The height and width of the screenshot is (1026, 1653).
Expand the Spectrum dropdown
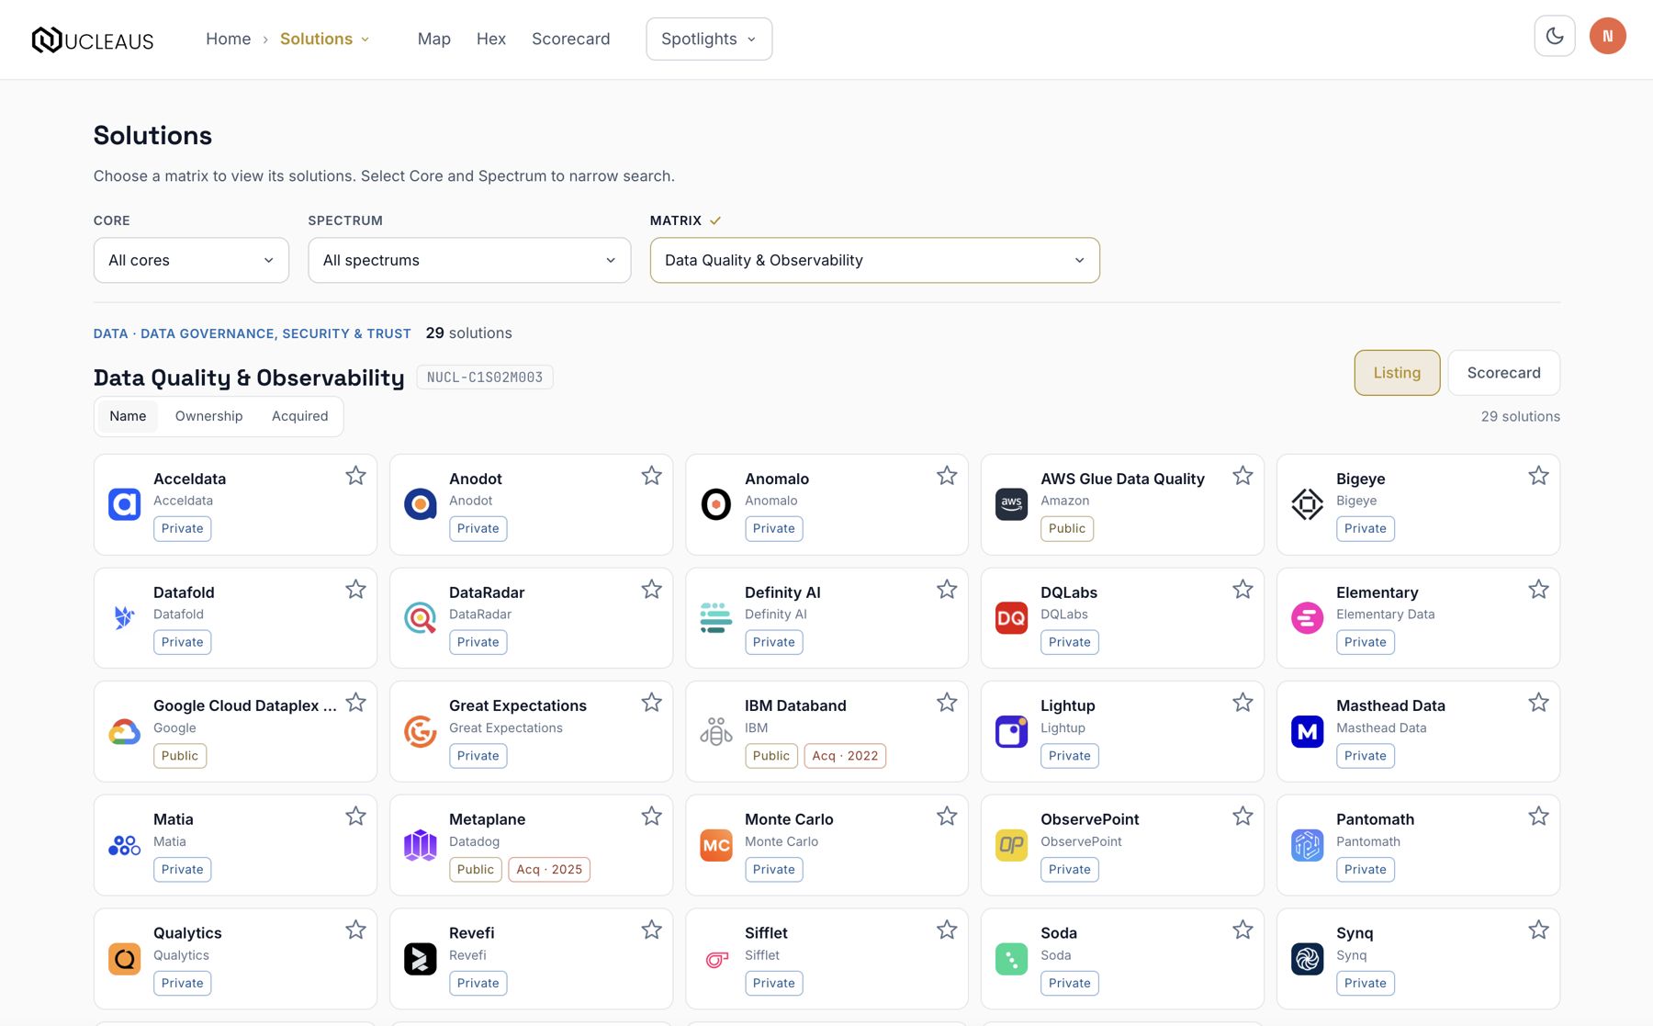469,261
